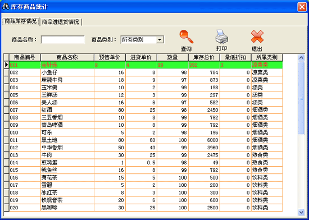Select the 玉米羹 cell
The width and height of the screenshot is (309, 220).
pos(67,88)
